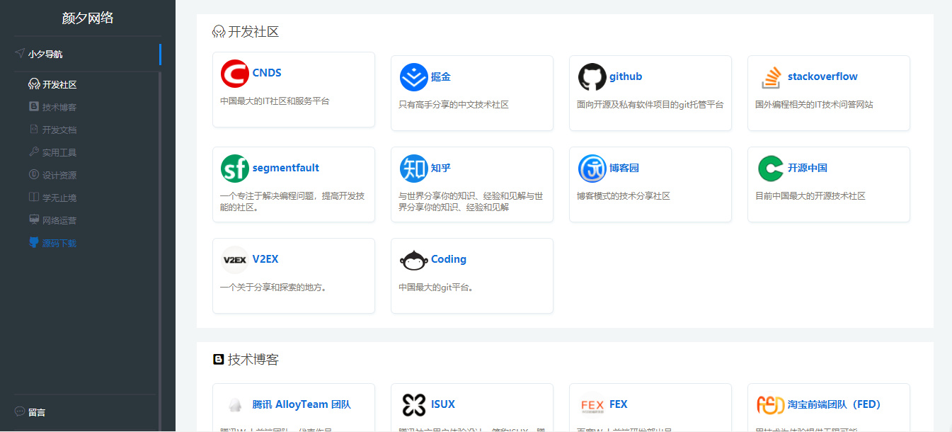Click the sidebar 开发文档 document icon
Image resolution: width=952 pixels, height=432 pixels.
click(x=33, y=130)
